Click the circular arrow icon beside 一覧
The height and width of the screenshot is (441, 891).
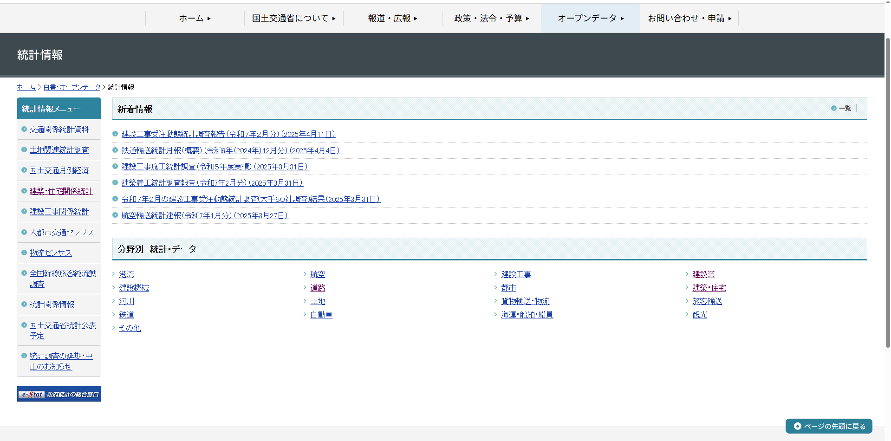tap(834, 108)
